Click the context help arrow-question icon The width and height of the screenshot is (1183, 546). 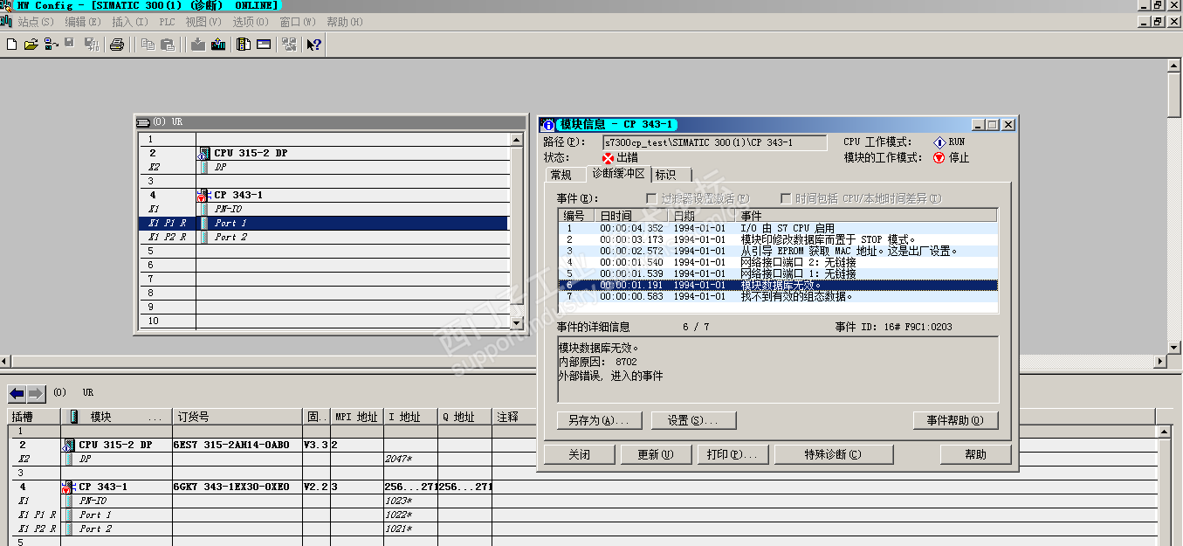[x=313, y=44]
